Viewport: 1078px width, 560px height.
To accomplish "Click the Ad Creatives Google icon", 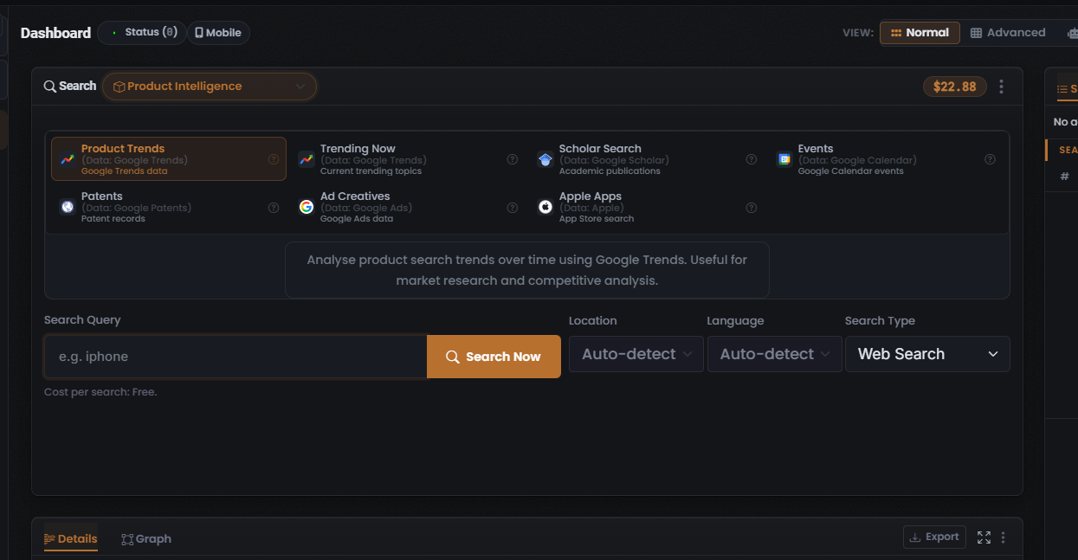I will coord(306,207).
